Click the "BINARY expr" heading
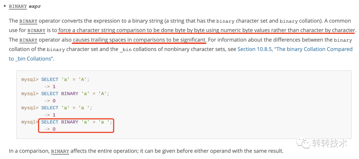The height and width of the screenshot is (159, 359). click(25, 6)
